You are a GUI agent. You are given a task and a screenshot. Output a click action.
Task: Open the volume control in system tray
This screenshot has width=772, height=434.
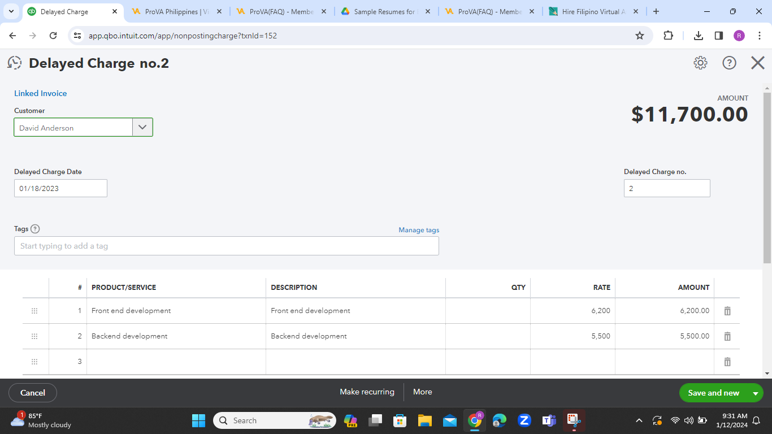688,420
